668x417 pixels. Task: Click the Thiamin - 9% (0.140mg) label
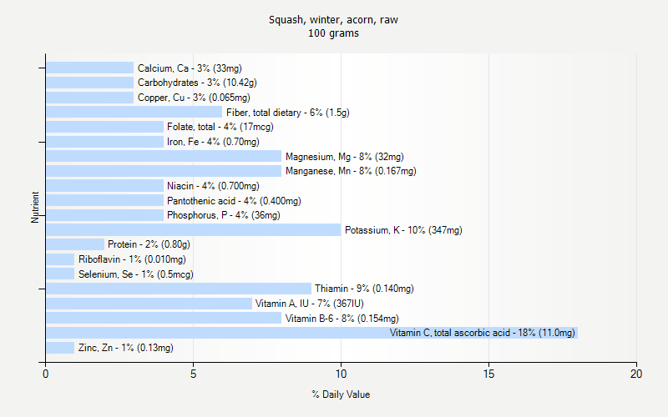pyautogui.click(x=364, y=289)
